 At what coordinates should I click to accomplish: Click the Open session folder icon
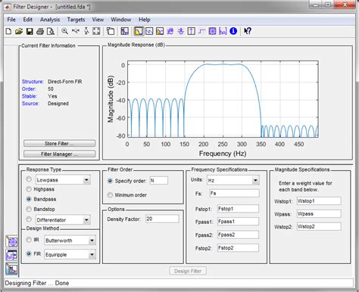click(x=19, y=31)
